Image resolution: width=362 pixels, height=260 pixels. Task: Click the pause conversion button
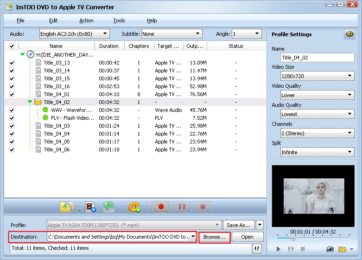coord(182,207)
